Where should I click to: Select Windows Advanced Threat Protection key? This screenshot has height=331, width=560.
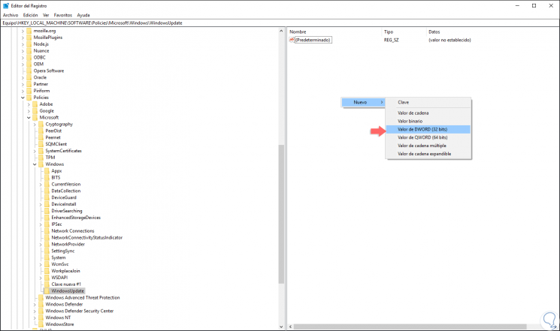point(83,297)
